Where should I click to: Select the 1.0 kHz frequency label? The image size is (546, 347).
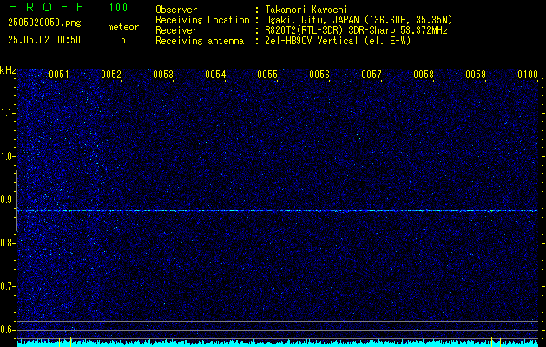[x=7, y=156]
